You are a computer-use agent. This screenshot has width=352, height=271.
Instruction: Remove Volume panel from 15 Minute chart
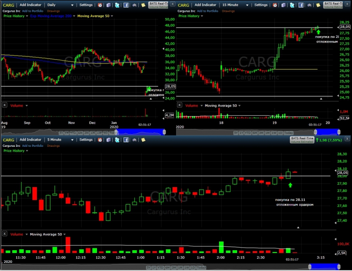coord(179,105)
